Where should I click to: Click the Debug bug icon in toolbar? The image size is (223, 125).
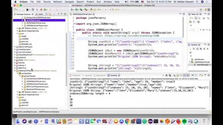coord(72,9)
